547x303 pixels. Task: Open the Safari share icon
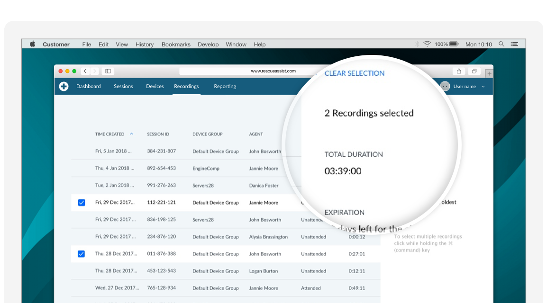tap(458, 71)
